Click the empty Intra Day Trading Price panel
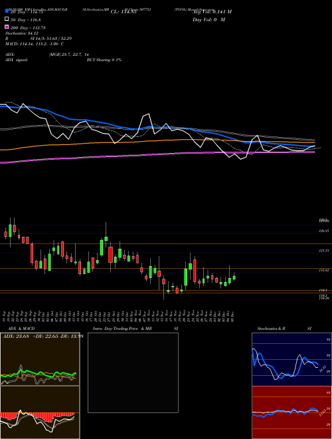 pyautogui.click(x=133, y=372)
